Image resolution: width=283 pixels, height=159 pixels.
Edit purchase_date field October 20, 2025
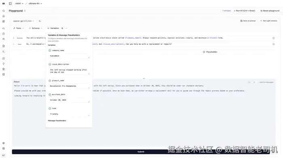[69, 100]
